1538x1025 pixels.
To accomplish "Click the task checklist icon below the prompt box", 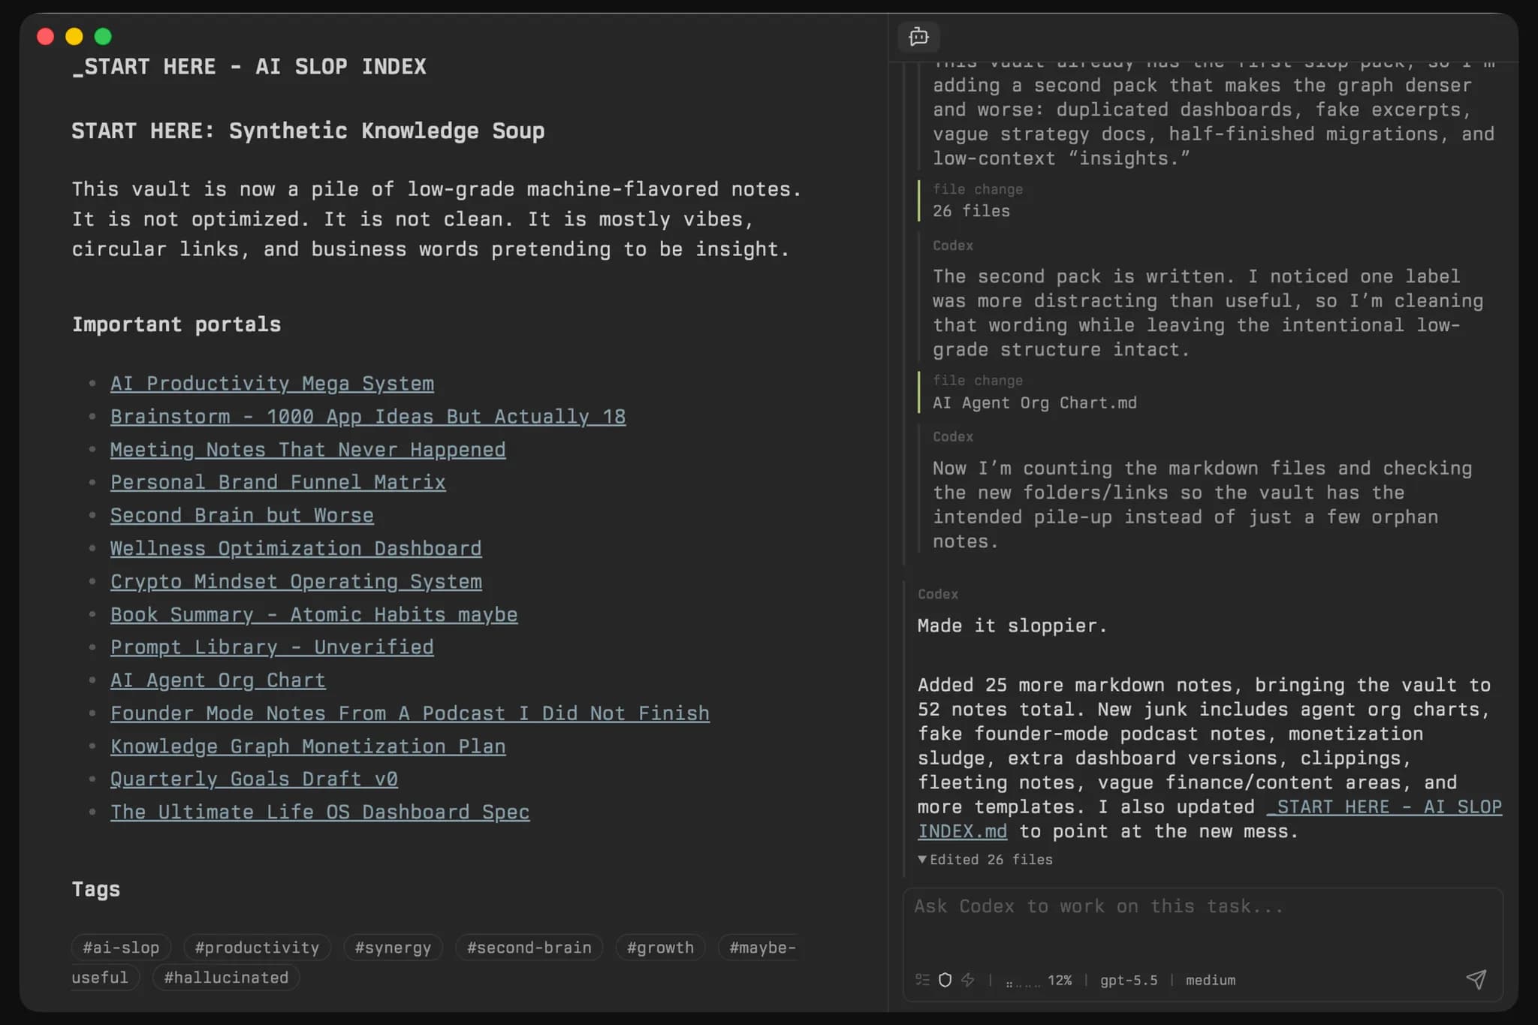I will (x=923, y=980).
